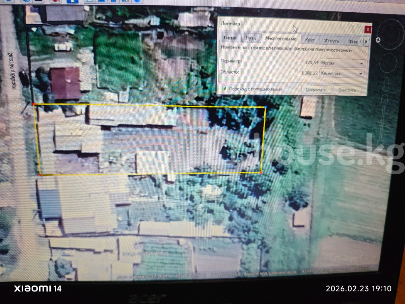
Task: Open the 3D-путь tab
Action: (x=331, y=41)
